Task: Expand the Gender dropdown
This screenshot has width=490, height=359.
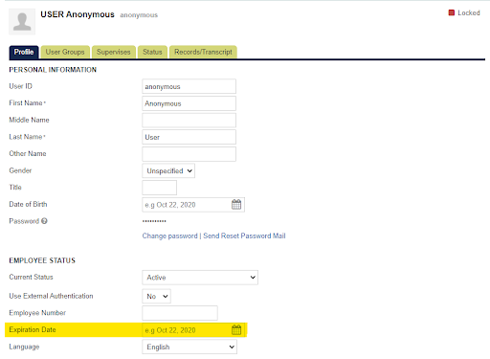Action: pos(168,170)
